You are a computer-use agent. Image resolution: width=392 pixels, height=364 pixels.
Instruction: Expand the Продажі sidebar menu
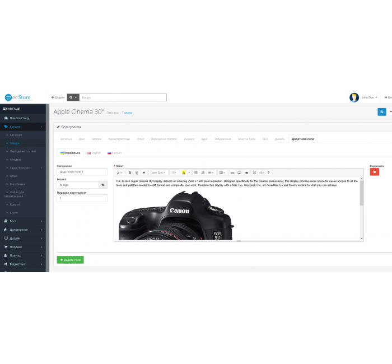23,247
